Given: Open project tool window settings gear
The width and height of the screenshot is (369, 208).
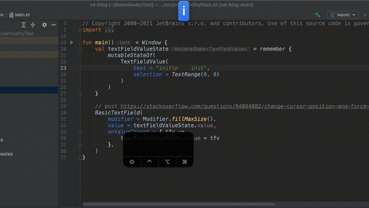Looking at the screenshot, I should [44, 25].
